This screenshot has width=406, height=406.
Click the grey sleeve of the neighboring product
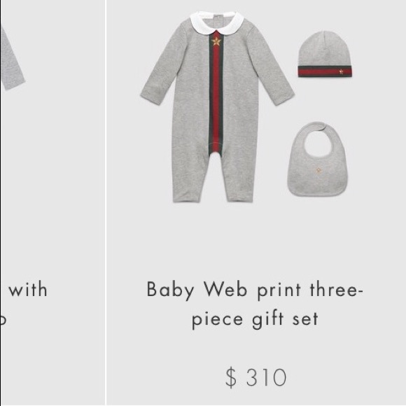click(12, 58)
